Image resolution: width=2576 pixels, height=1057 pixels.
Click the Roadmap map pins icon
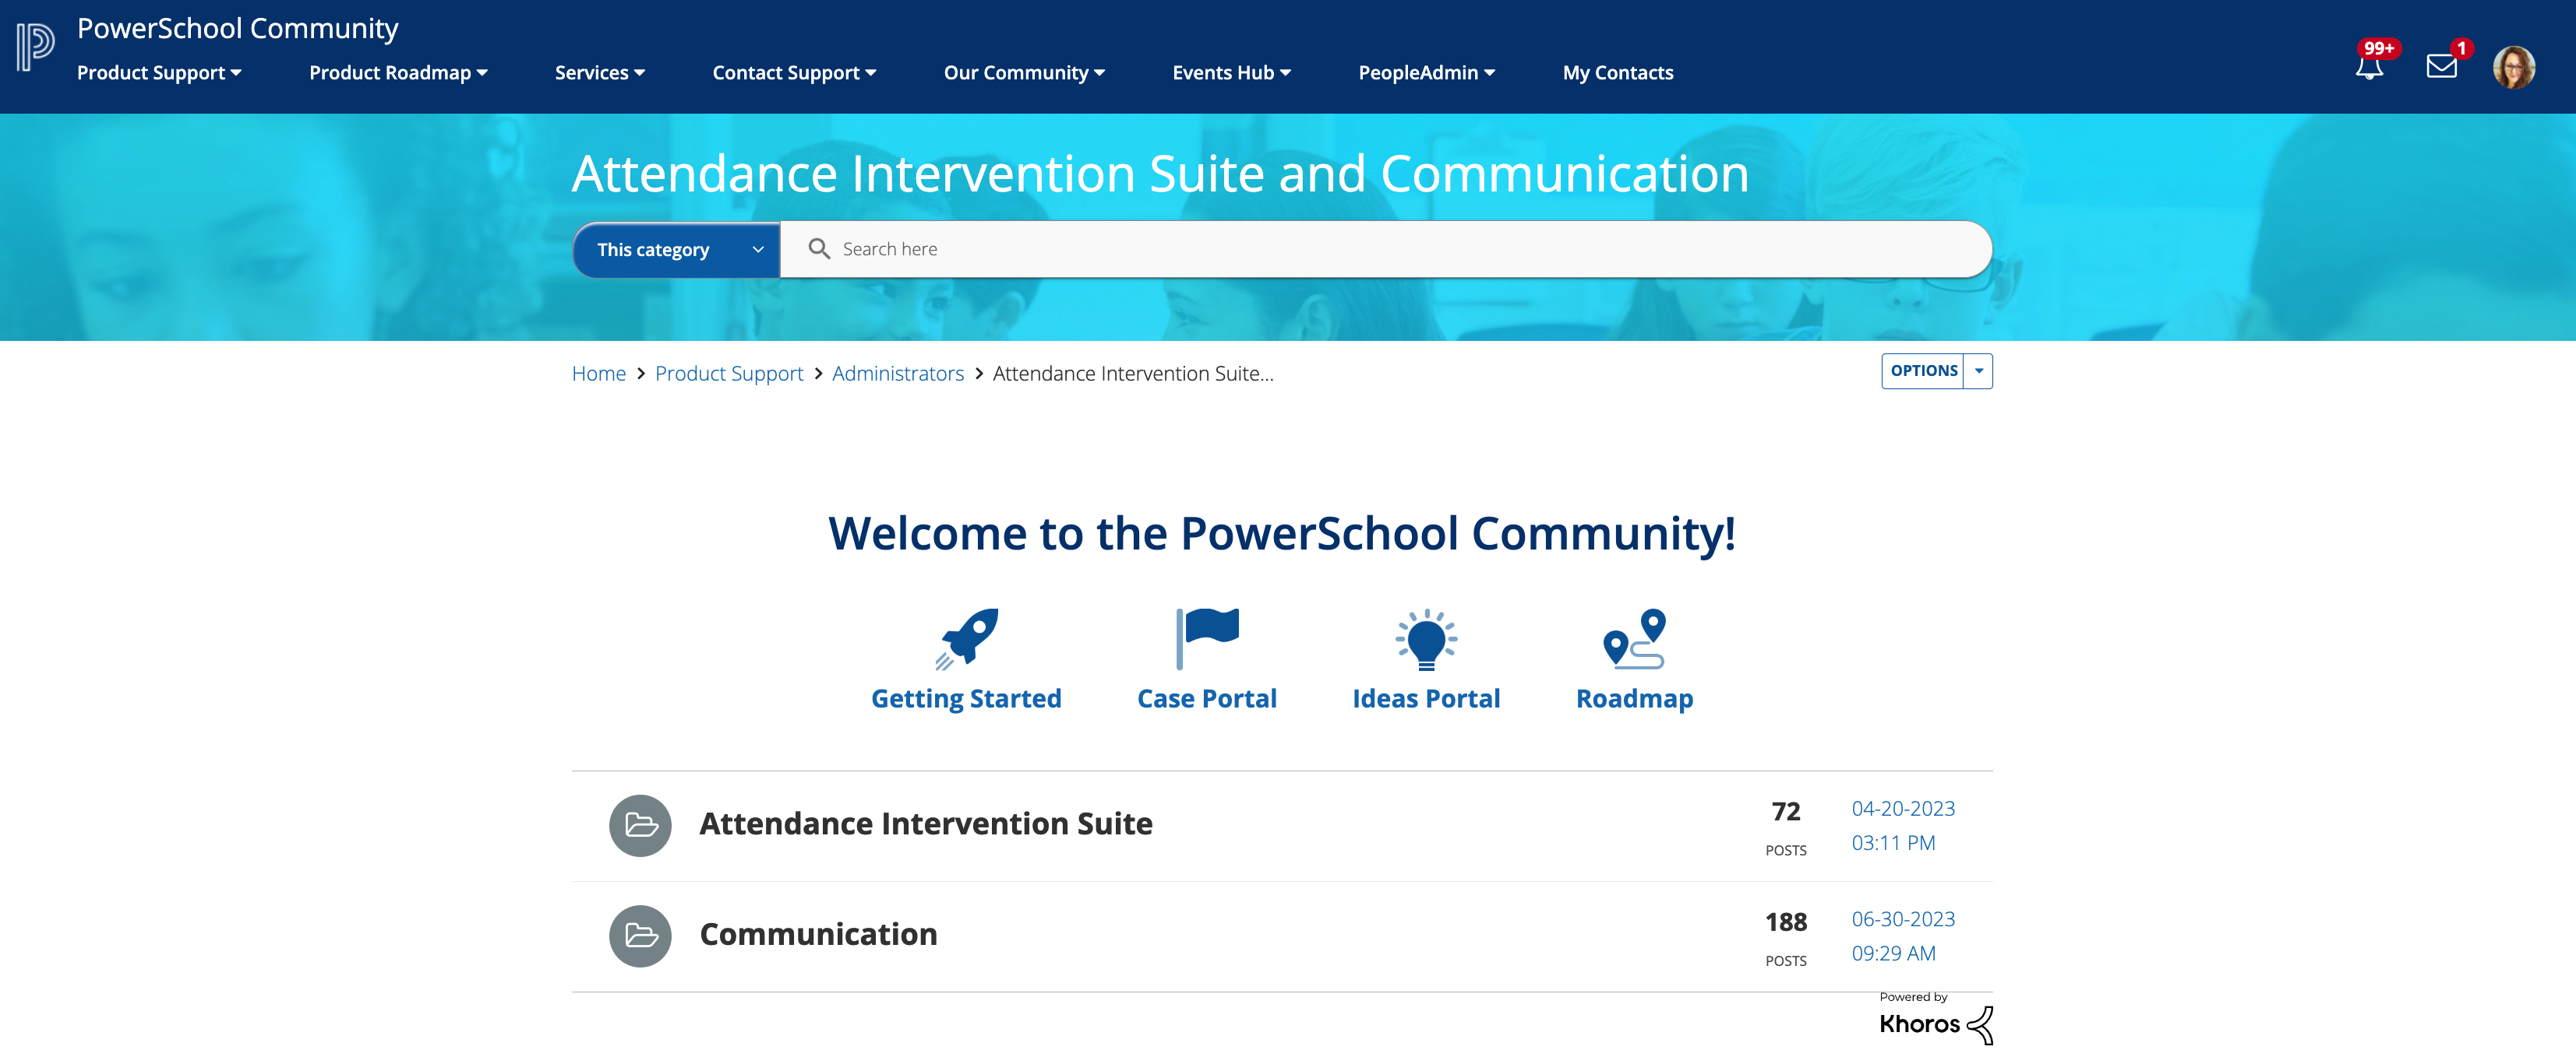(x=1633, y=639)
